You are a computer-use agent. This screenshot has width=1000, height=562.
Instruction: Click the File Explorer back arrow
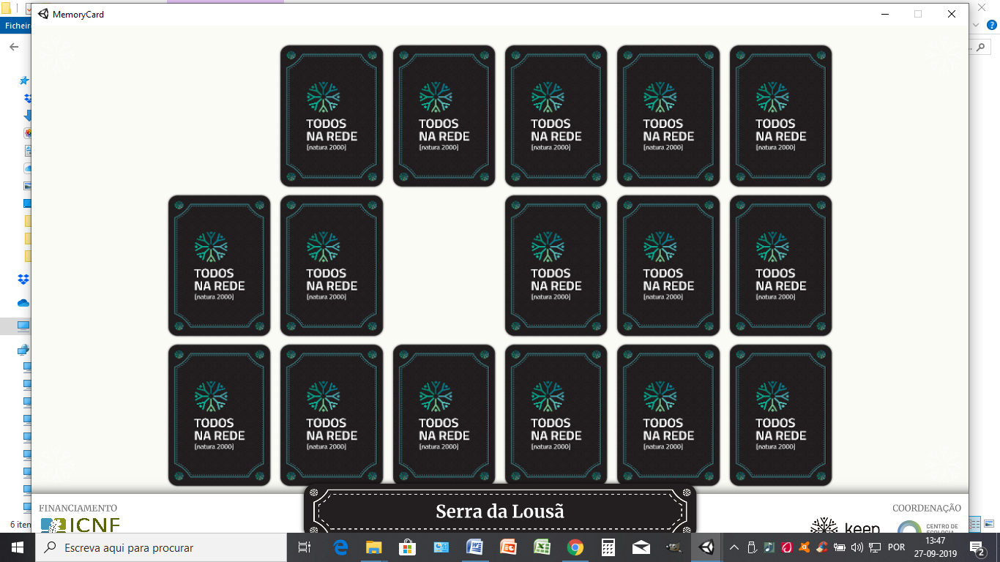14,47
